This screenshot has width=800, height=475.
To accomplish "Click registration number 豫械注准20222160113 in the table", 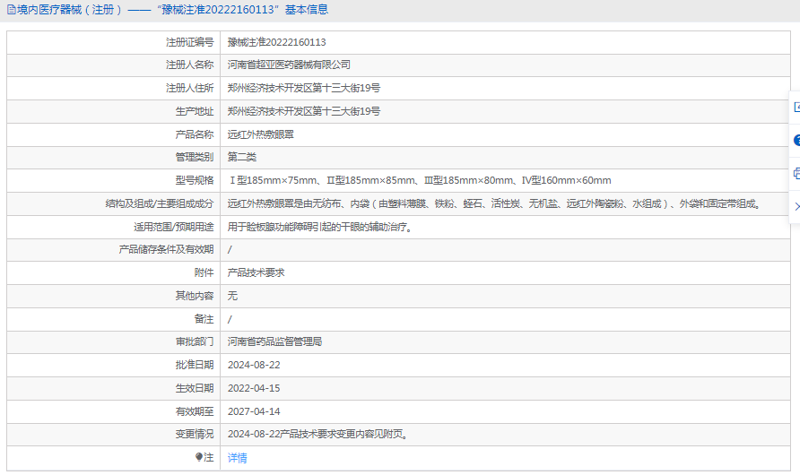I will pos(276,42).
